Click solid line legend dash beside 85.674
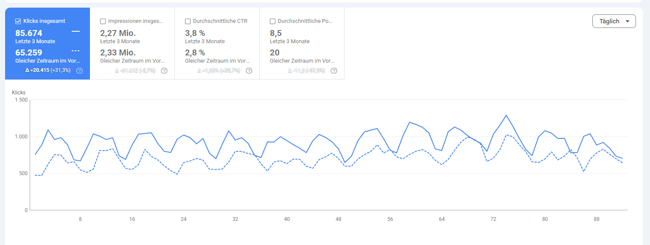Image resolution: width=650 pixels, height=245 pixels. (76, 31)
